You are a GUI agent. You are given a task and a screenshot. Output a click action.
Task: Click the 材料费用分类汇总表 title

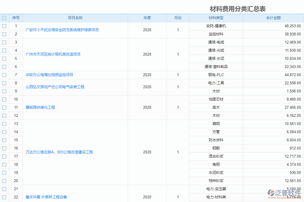click(x=238, y=9)
